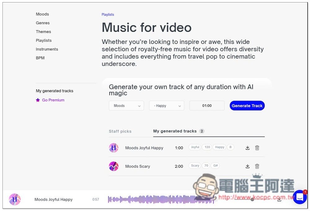Open the Playlists breadcrumb link
310x211 pixels.
pyautogui.click(x=108, y=15)
